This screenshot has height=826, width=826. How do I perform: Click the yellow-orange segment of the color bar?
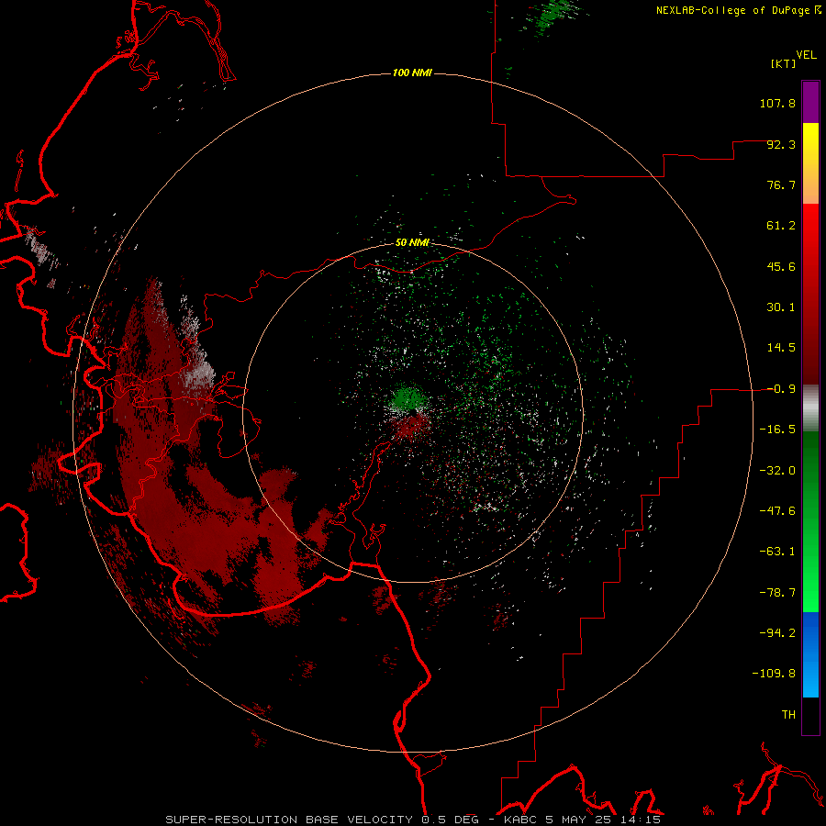coord(810,163)
